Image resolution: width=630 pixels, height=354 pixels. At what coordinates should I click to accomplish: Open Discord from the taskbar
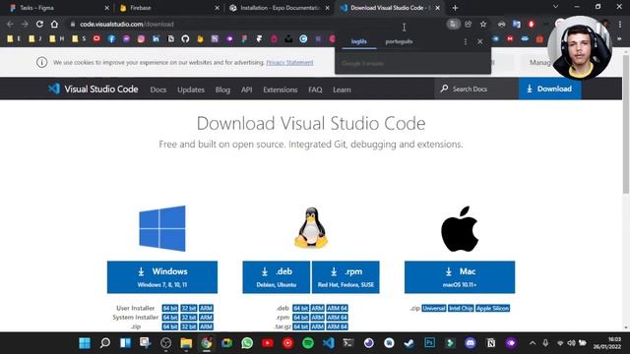click(x=471, y=343)
